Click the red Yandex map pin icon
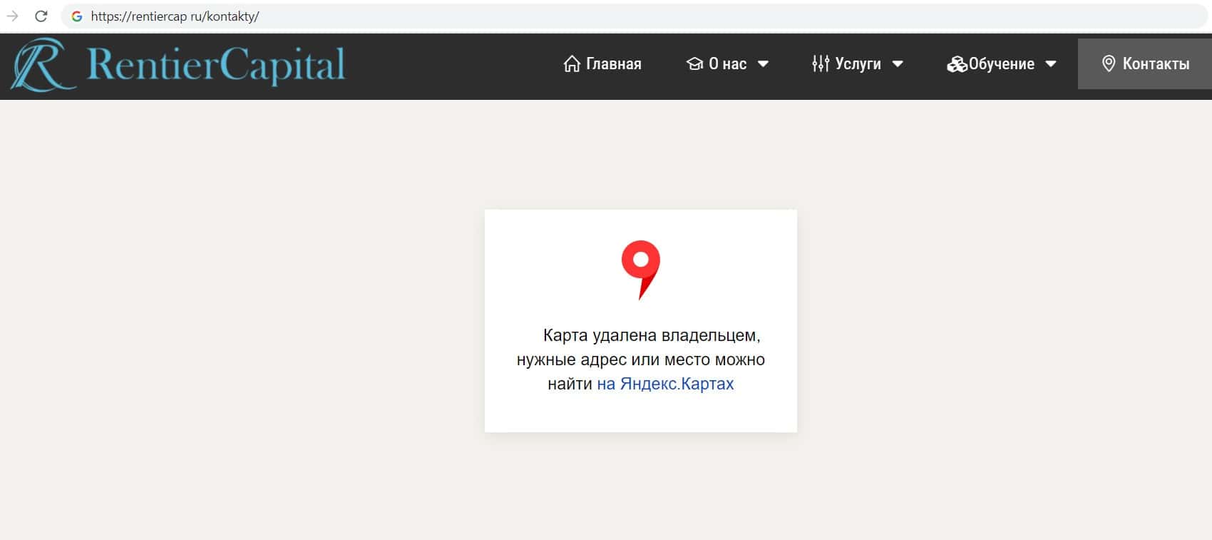The width and height of the screenshot is (1212, 540). 641,270
